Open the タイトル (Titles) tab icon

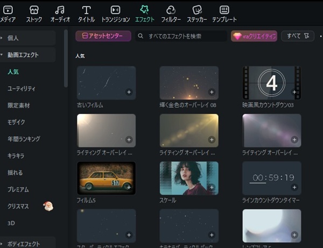click(x=86, y=10)
